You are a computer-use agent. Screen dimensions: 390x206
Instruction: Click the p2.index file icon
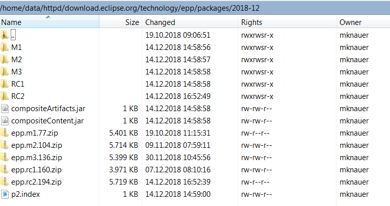(x=5, y=194)
